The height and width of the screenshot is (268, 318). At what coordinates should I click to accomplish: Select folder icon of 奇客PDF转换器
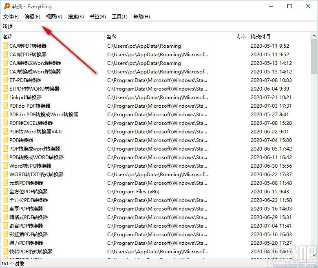coord(5,226)
